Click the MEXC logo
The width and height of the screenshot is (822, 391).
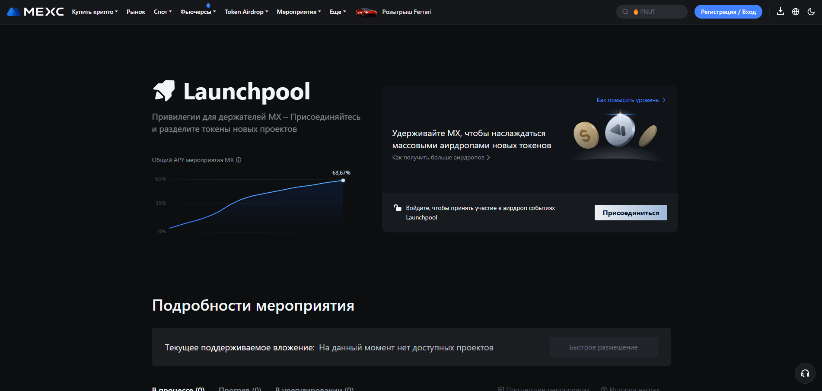35,12
